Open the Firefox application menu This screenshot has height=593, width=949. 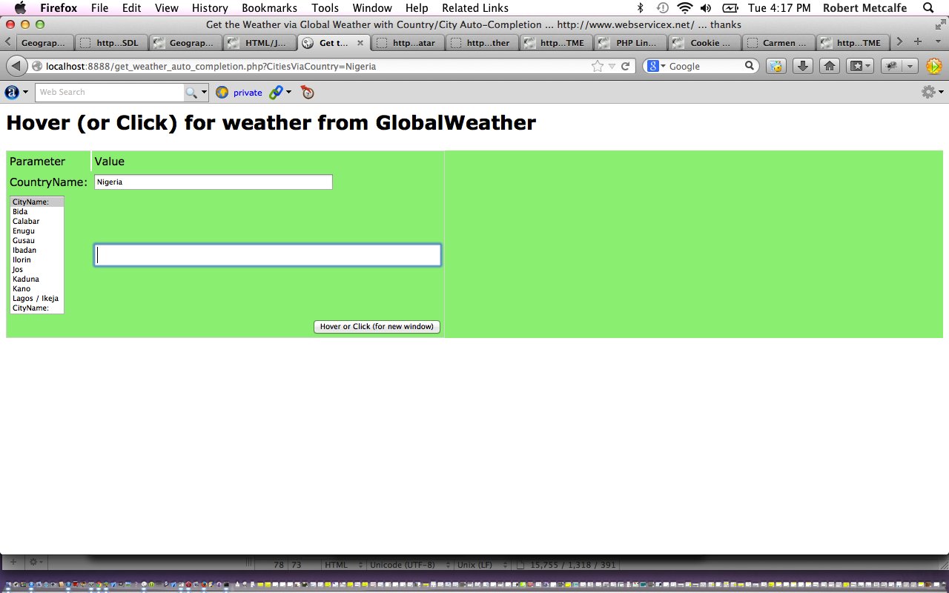[x=59, y=8]
